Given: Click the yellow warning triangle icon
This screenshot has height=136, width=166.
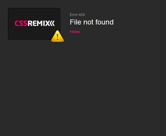Looking at the screenshot, I should [x=58, y=36].
